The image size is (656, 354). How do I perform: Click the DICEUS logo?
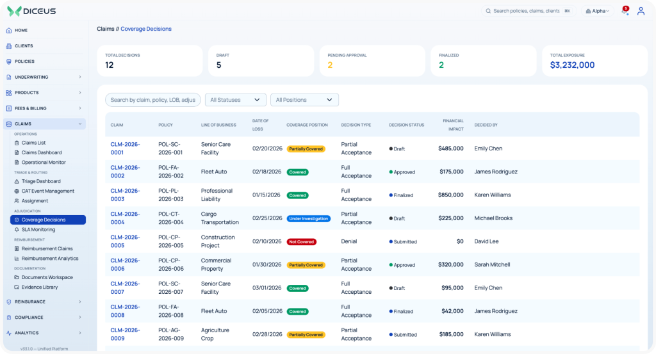[31, 12]
